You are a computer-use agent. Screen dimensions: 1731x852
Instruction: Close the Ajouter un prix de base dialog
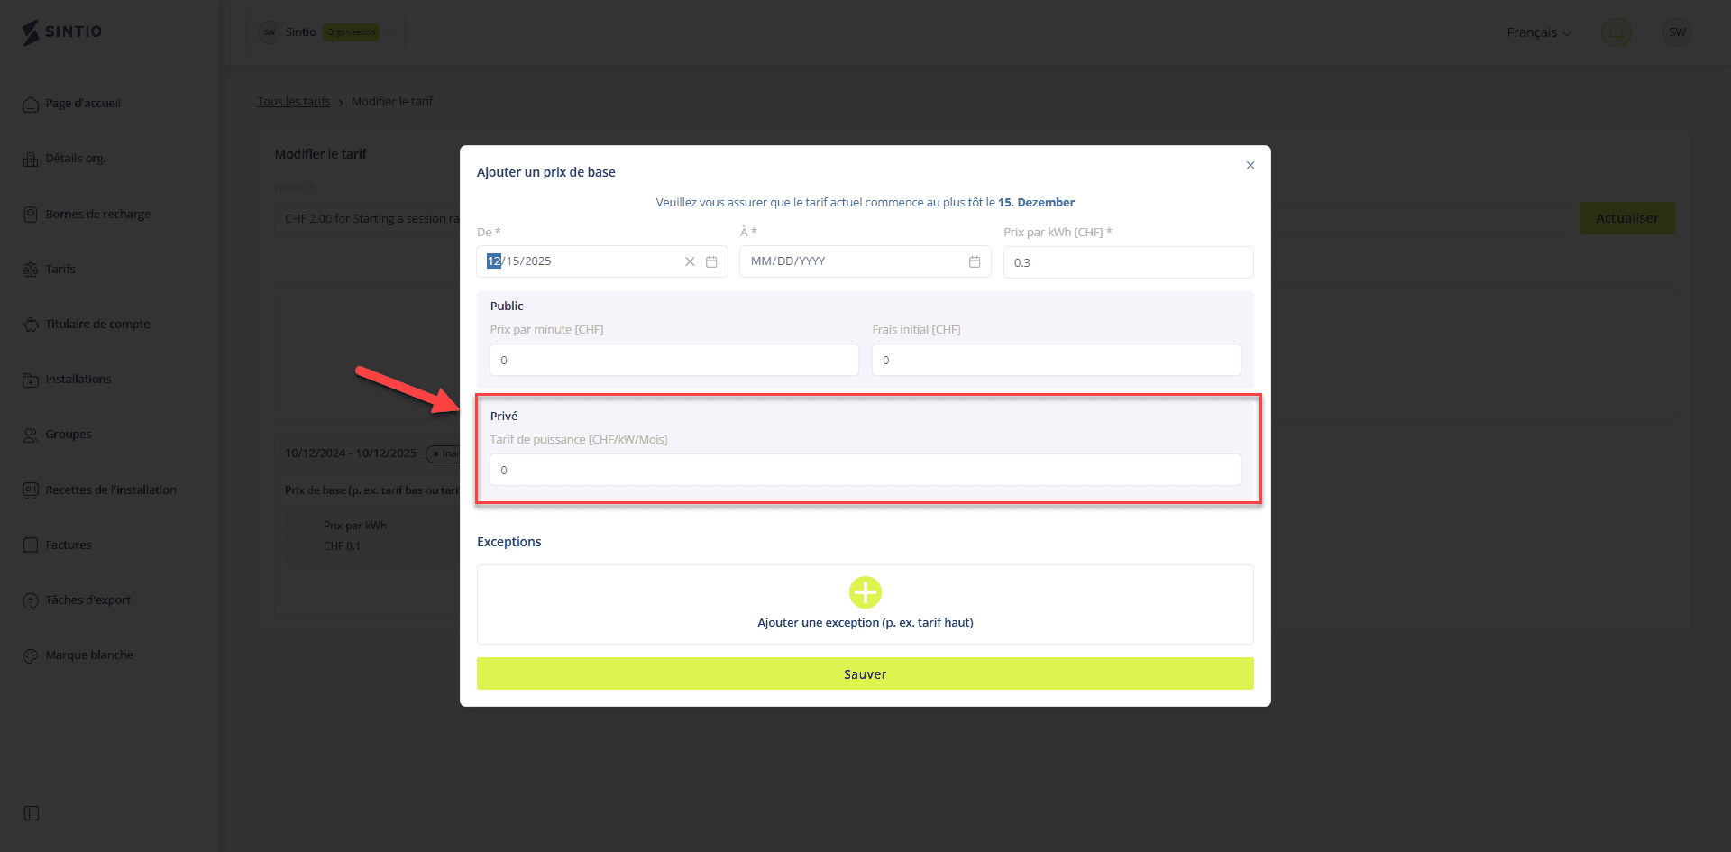1250,165
